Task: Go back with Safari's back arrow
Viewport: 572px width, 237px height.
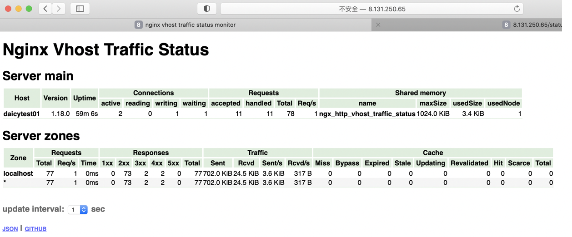Action: pyautogui.click(x=45, y=9)
